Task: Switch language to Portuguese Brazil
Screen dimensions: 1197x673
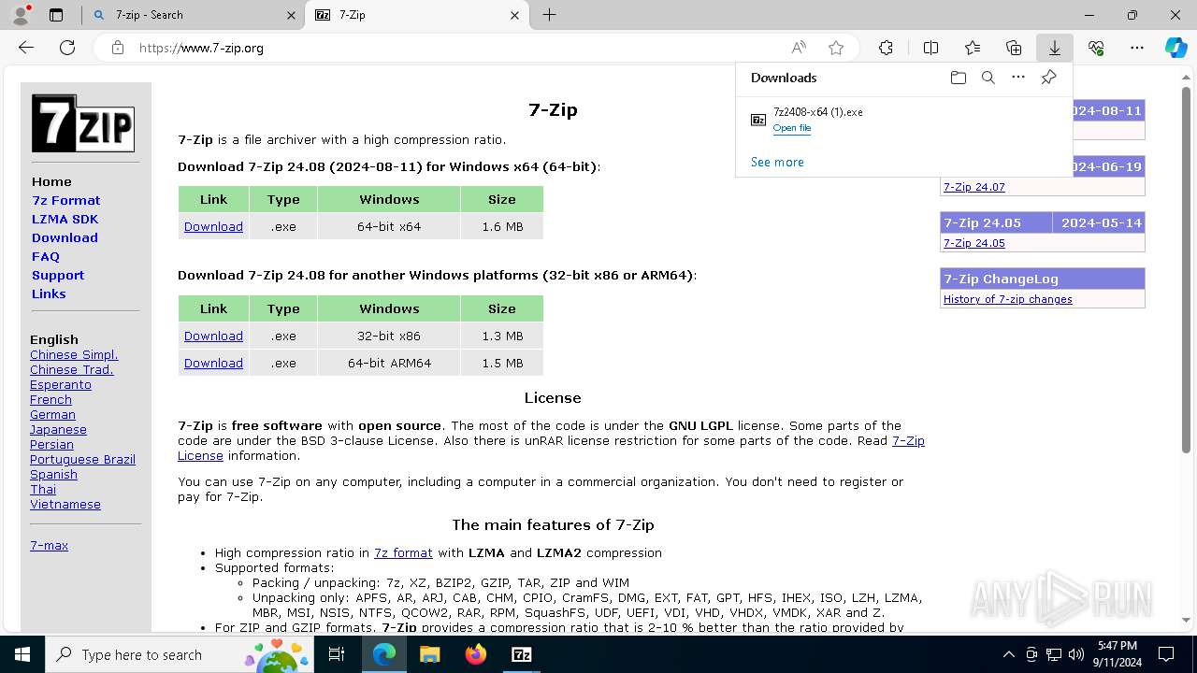Action: point(82,459)
